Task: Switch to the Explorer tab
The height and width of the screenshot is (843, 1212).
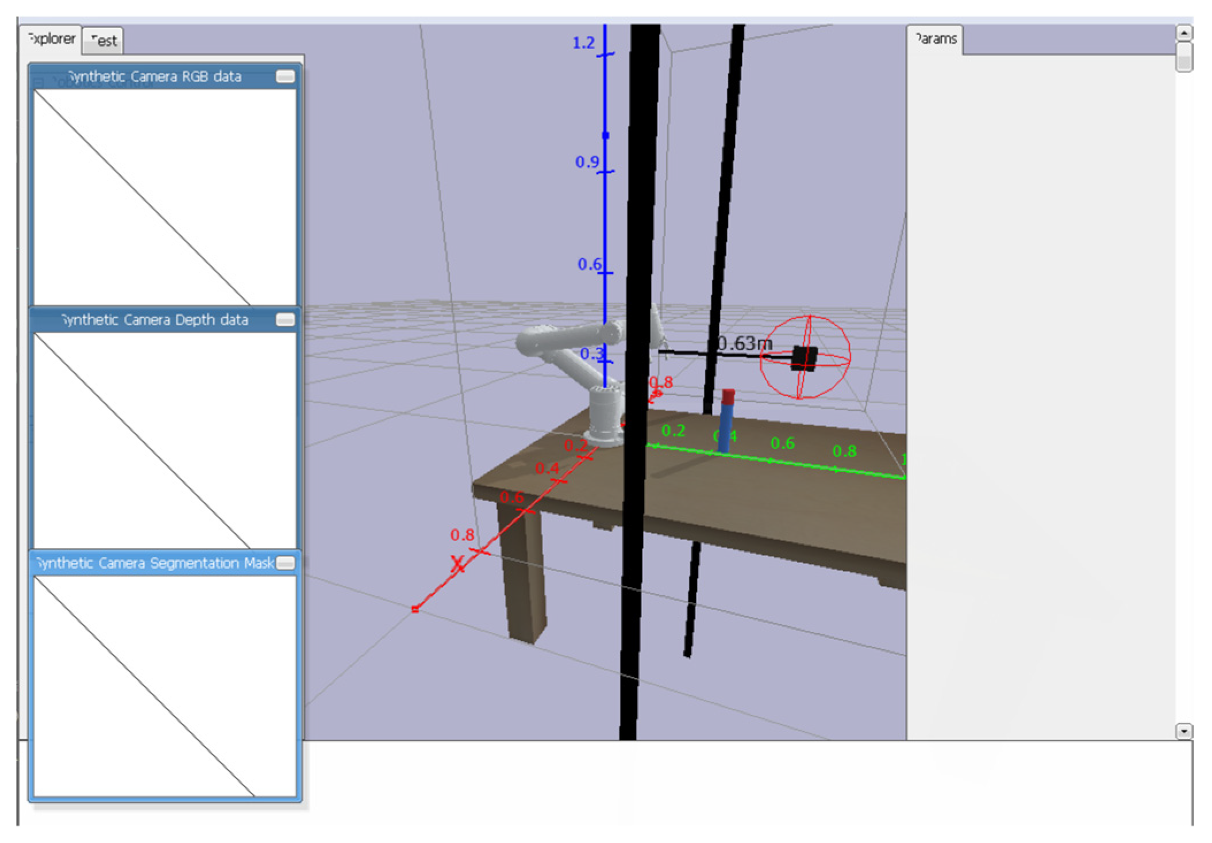Action: (x=51, y=39)
